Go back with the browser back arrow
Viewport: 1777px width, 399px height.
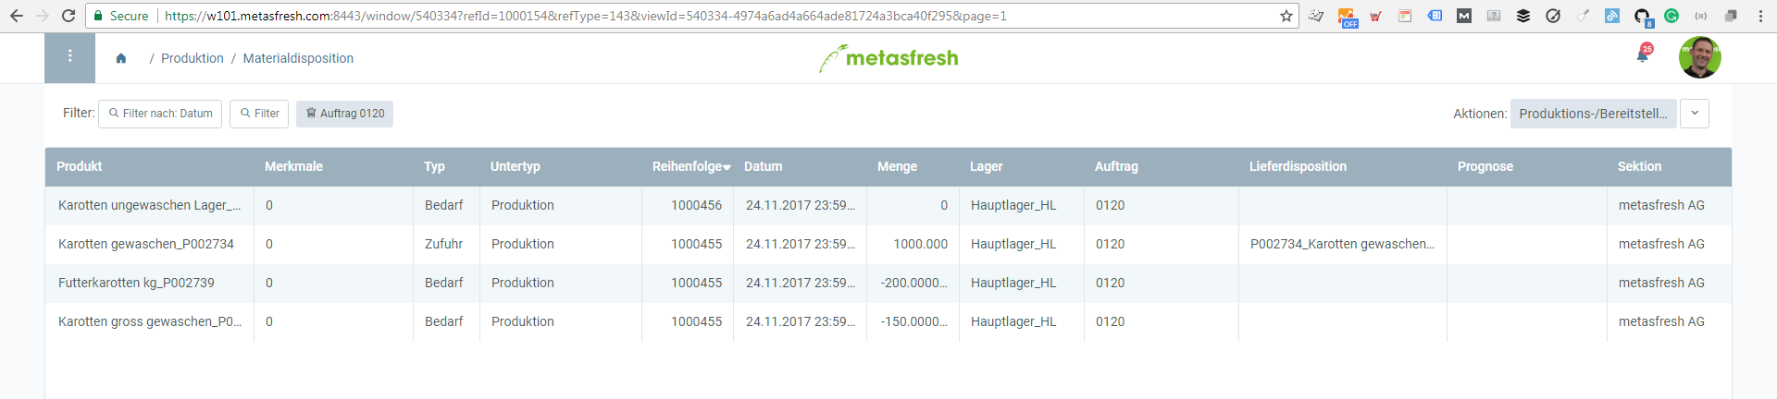17,16
